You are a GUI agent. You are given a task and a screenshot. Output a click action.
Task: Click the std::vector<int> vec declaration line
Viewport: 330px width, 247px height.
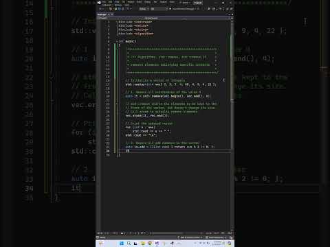coord(170,84)
